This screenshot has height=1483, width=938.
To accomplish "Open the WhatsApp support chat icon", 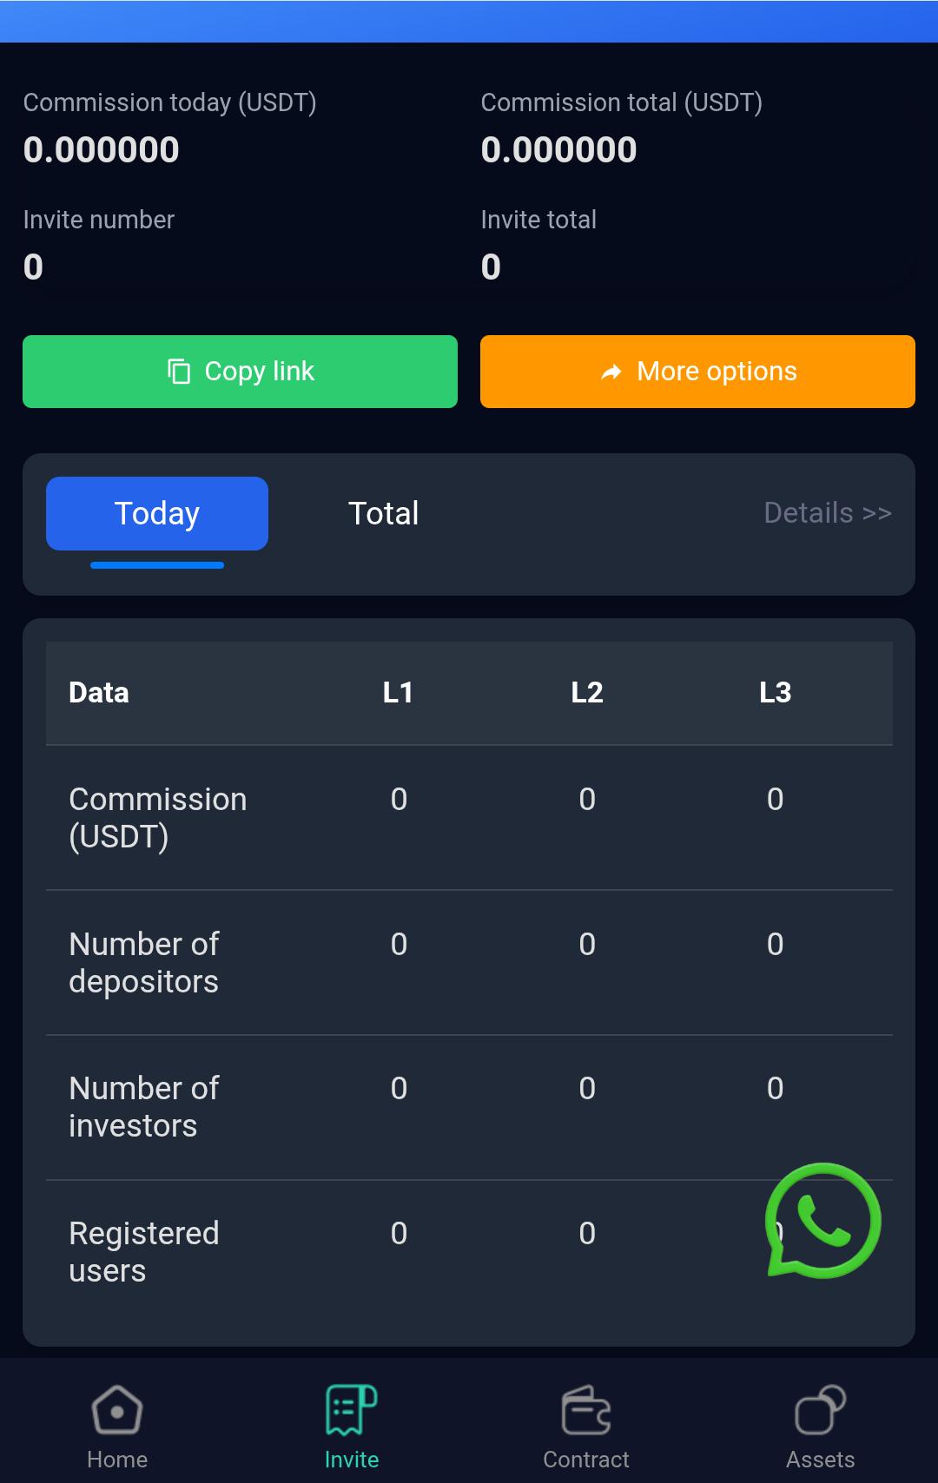I will point(822,1221).
